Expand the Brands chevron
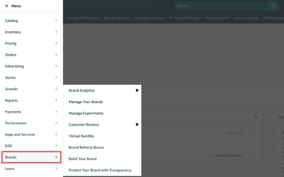 [x=56, y=157]
